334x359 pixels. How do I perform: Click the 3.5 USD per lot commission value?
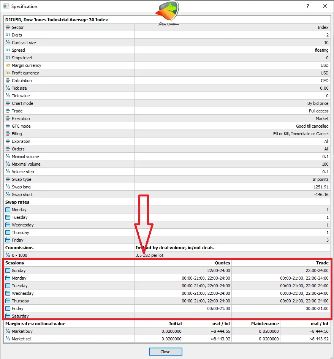pos(149,255)
